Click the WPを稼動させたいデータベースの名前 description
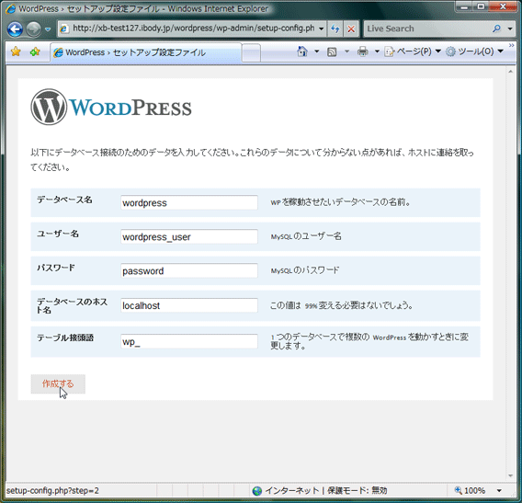Image resolution: width=522 pixels, height=503 pixels. tap(340, 202)
